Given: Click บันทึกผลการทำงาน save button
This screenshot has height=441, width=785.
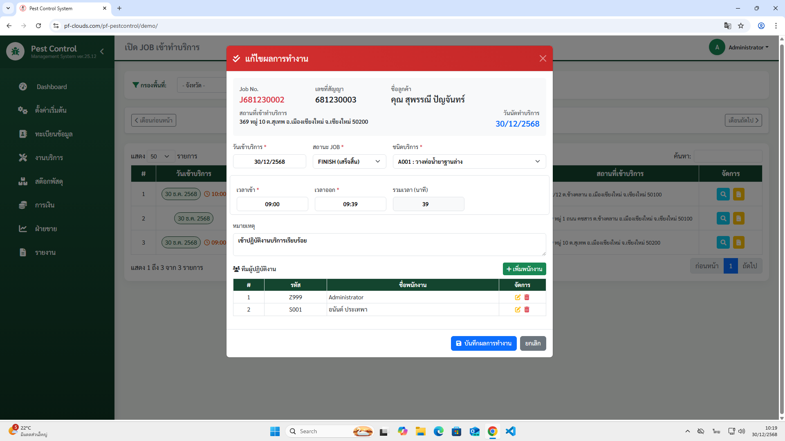Looking at the screenshot, I should coord(483,343).
